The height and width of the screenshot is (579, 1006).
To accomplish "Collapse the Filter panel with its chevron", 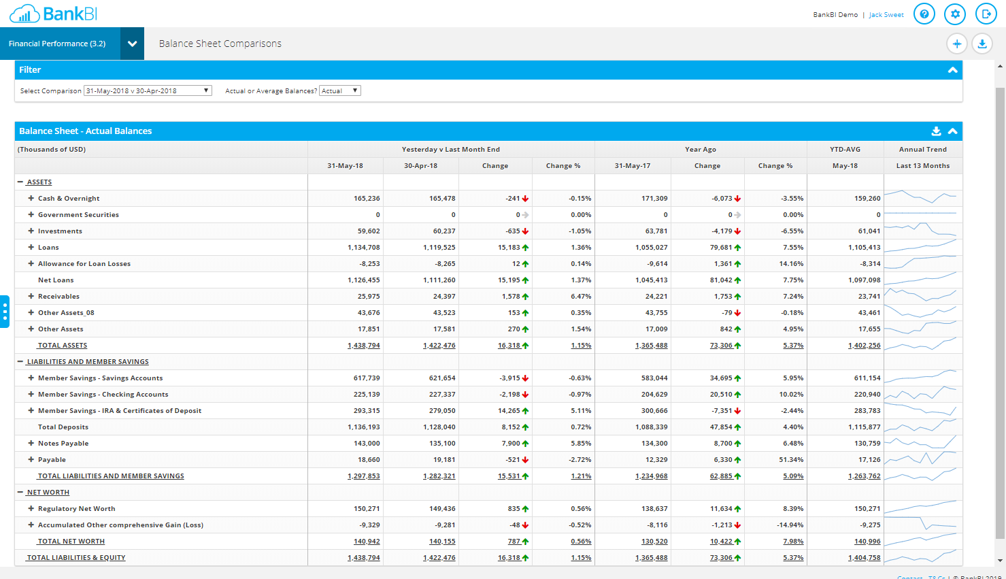I will [952, 69].
